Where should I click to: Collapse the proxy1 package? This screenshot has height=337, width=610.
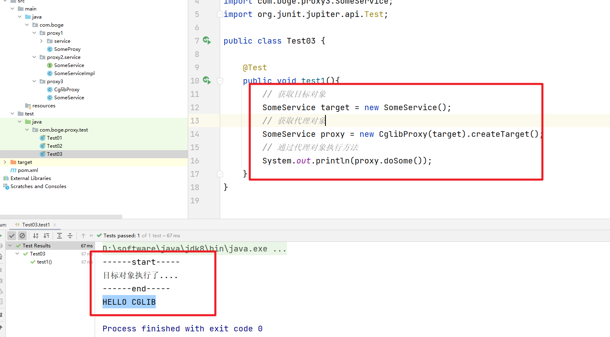coord(34,33)
